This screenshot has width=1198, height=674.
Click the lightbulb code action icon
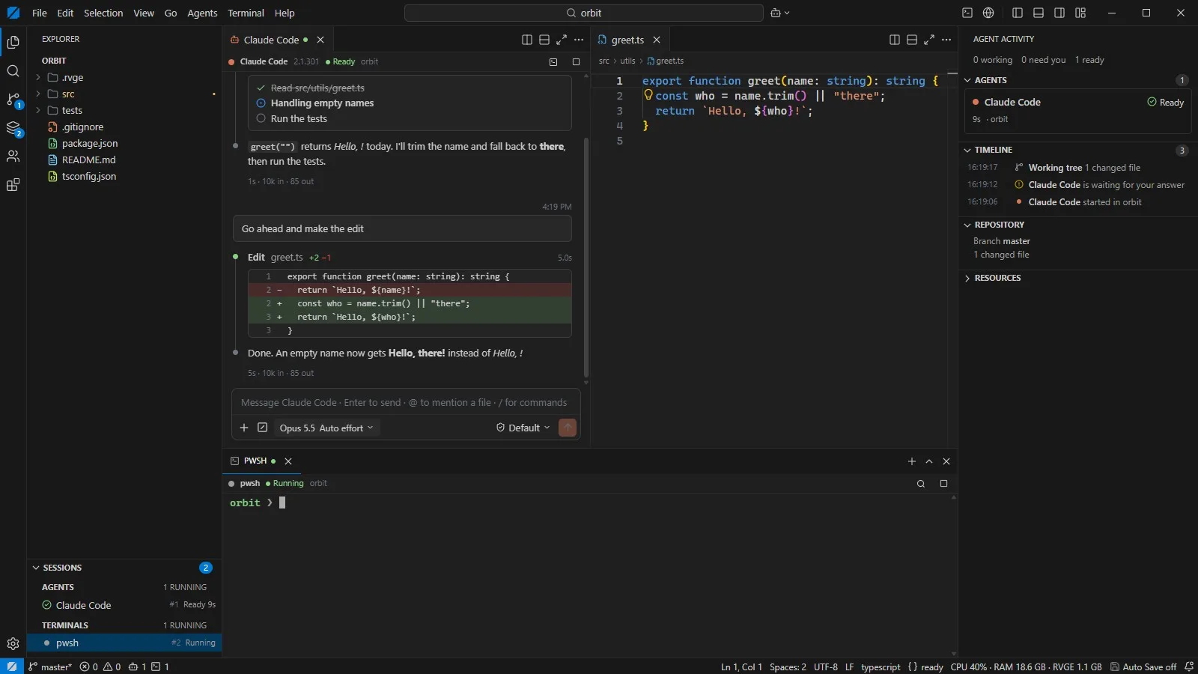tap(648, 95)
